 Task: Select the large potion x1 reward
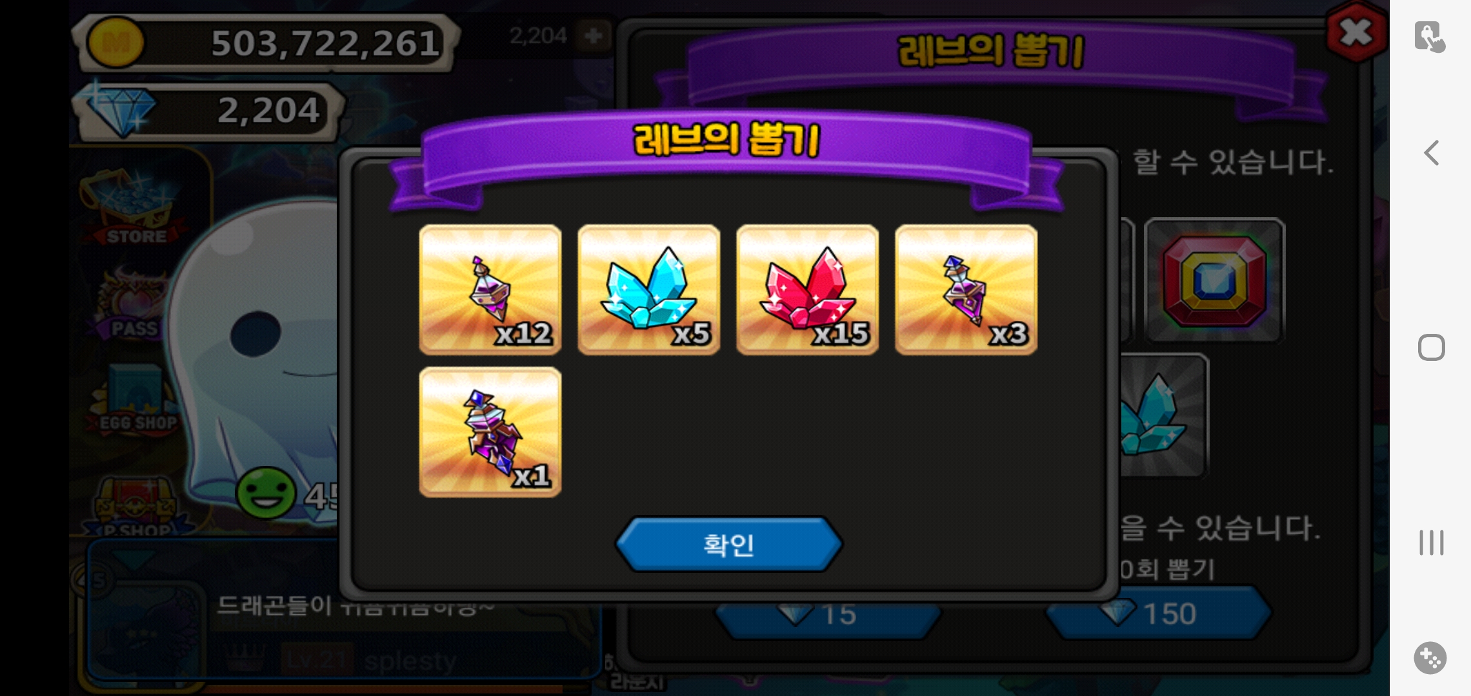coord(490,432)
